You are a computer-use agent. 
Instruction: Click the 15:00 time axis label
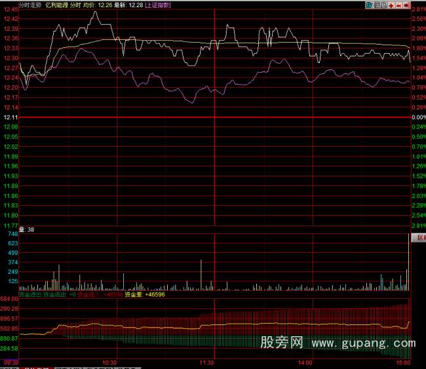(x=403, y=362)
